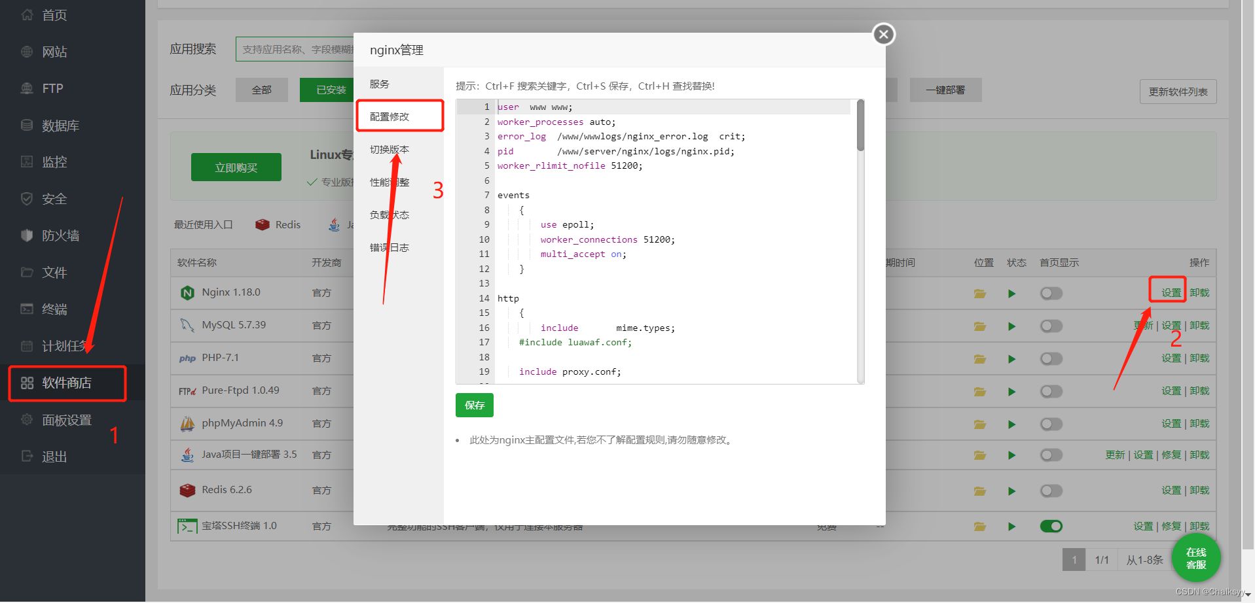Click the Nginx 1.18.0 logo icon
This screenshot has width=1255, height=603.
187,293
